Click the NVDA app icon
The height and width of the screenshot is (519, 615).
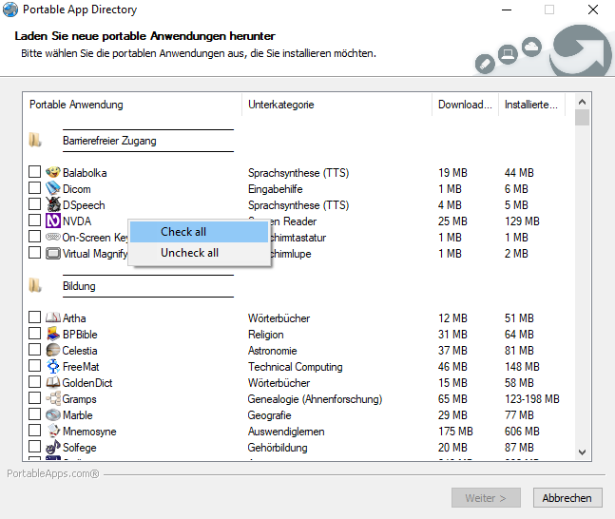[x=52, y=221]
